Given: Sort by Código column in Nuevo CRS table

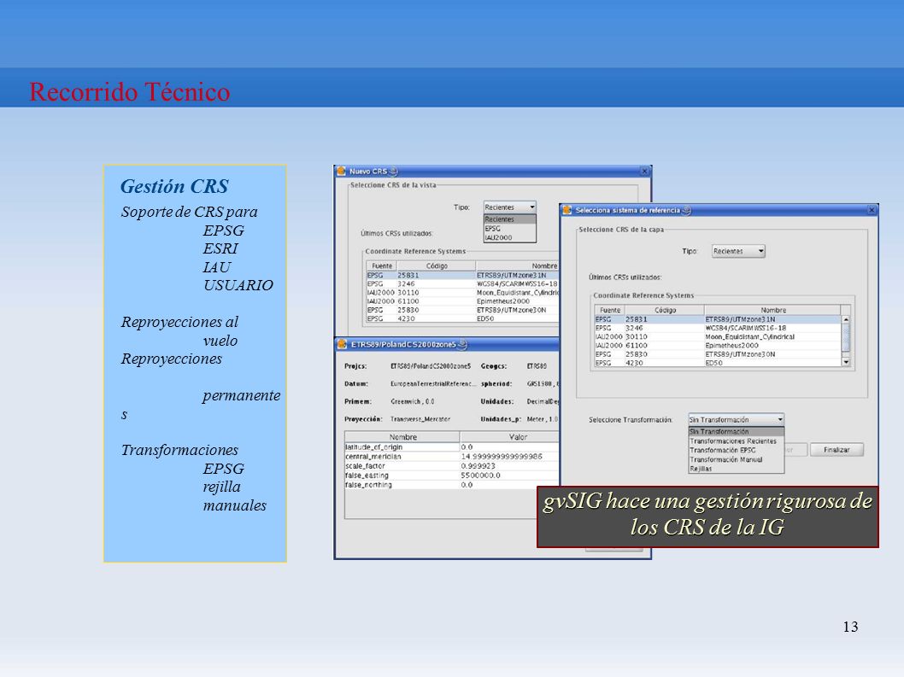Looking at the screenshot, I should point(437,266).
